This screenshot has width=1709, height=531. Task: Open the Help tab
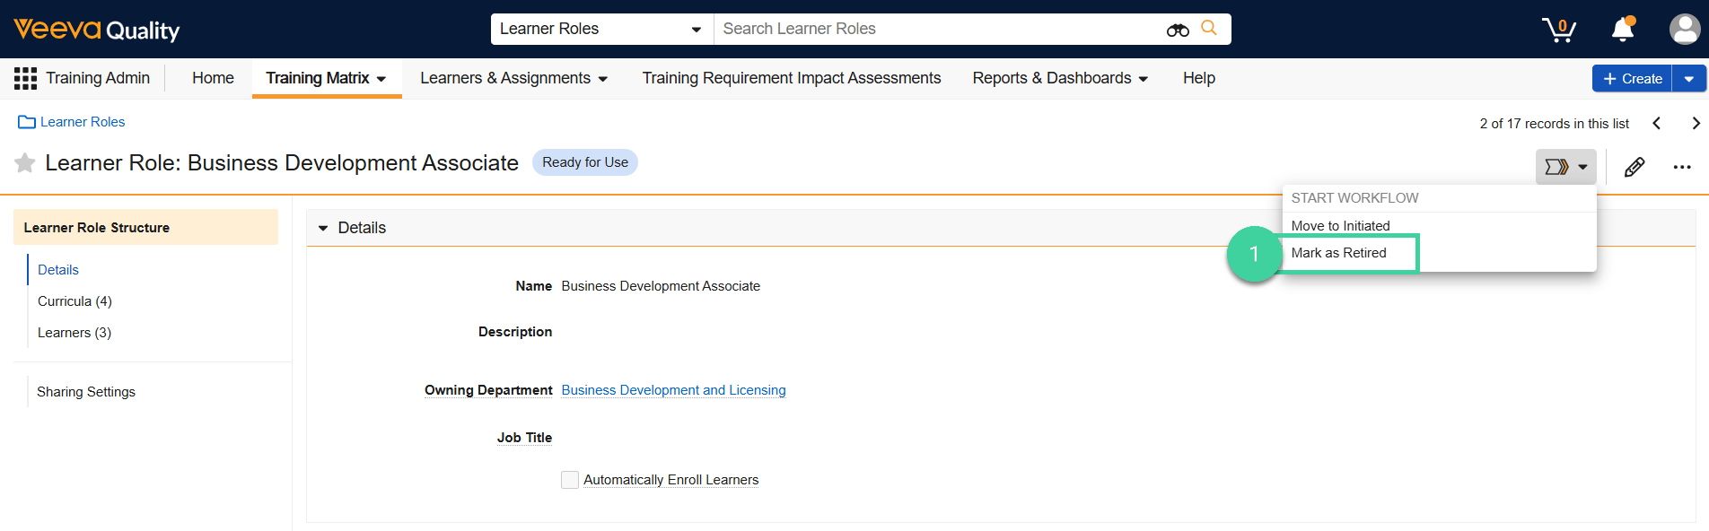point(1199,78)
